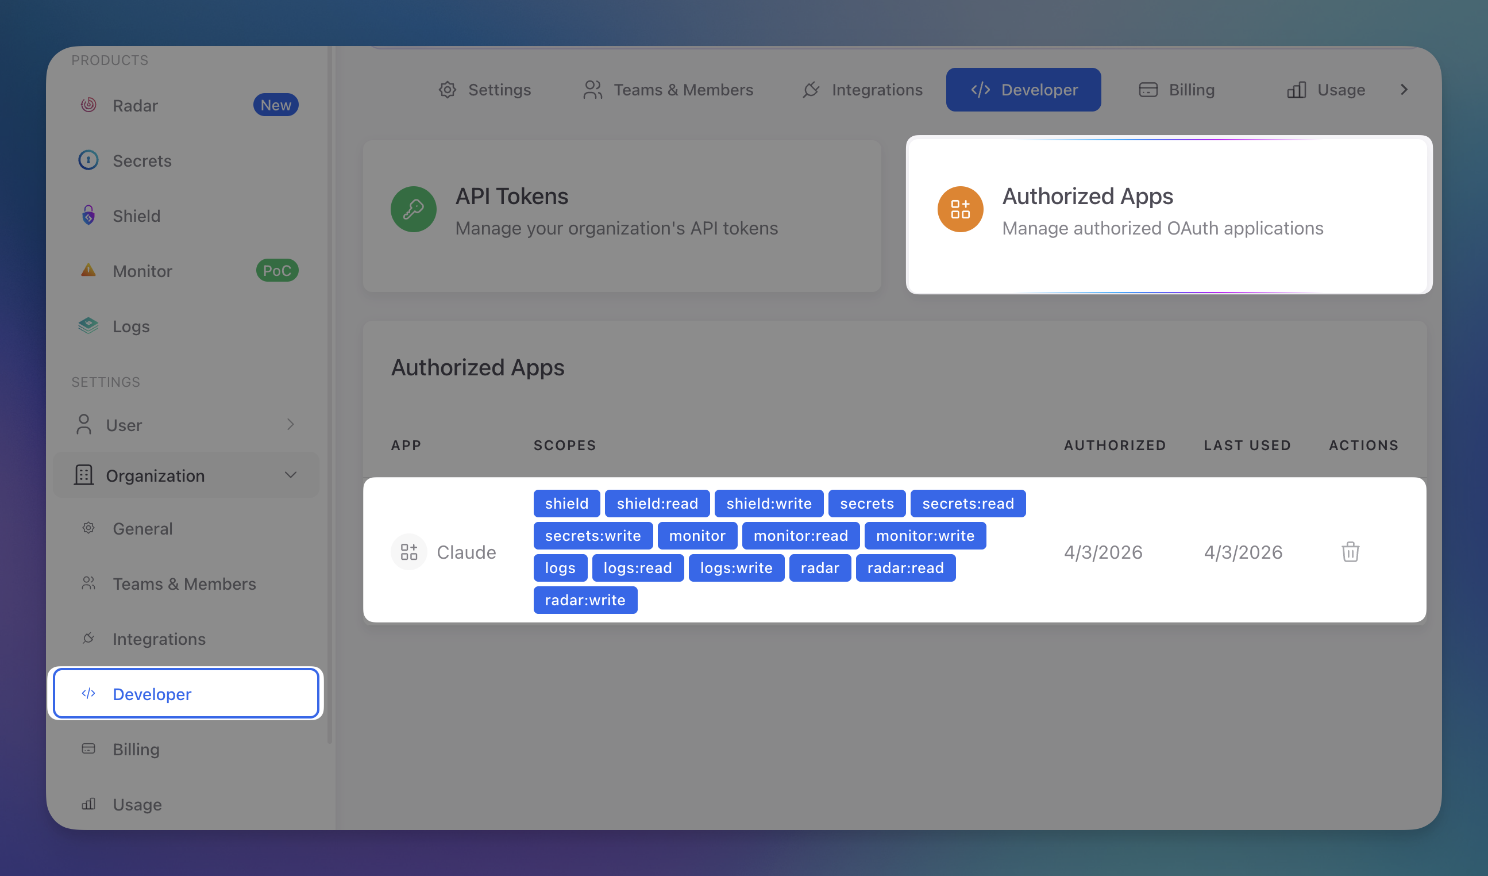Click the Usage chart icon in the top tab bar
This screenshot has height=876, width=1488.
(1296, 89)
